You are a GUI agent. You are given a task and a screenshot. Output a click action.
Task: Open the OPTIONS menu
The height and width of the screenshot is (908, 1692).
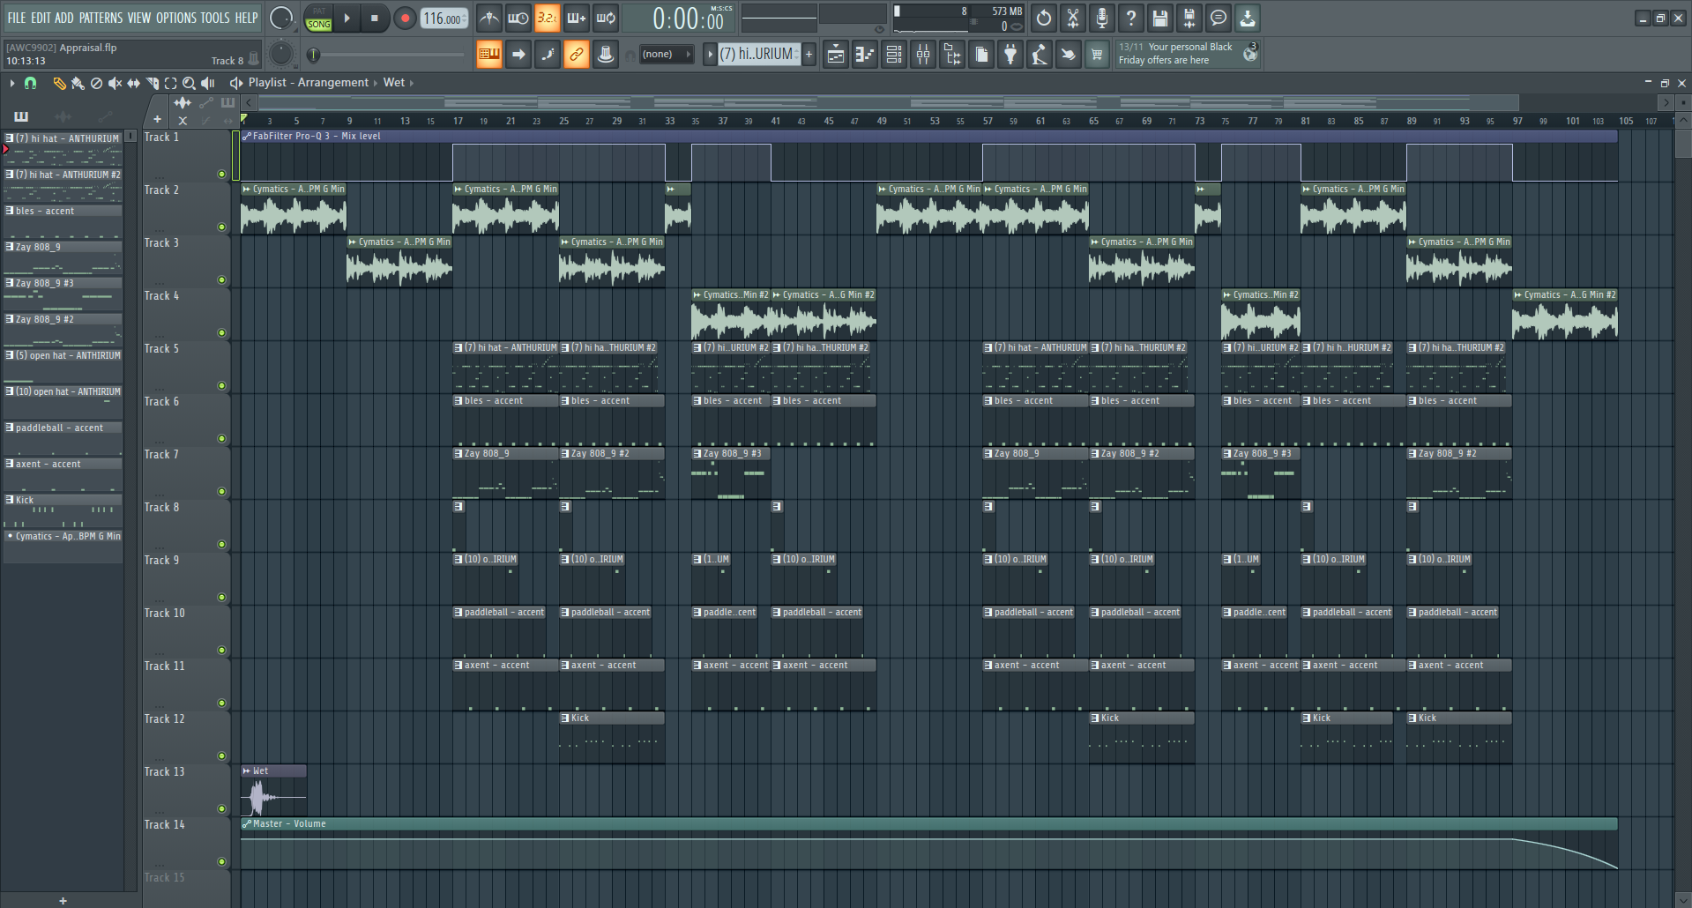[176, 18]
